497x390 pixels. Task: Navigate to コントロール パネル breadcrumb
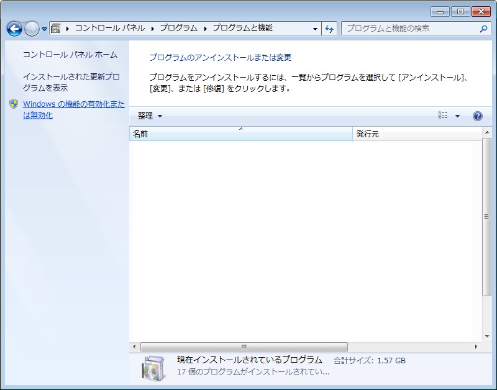tap(110, 28)
